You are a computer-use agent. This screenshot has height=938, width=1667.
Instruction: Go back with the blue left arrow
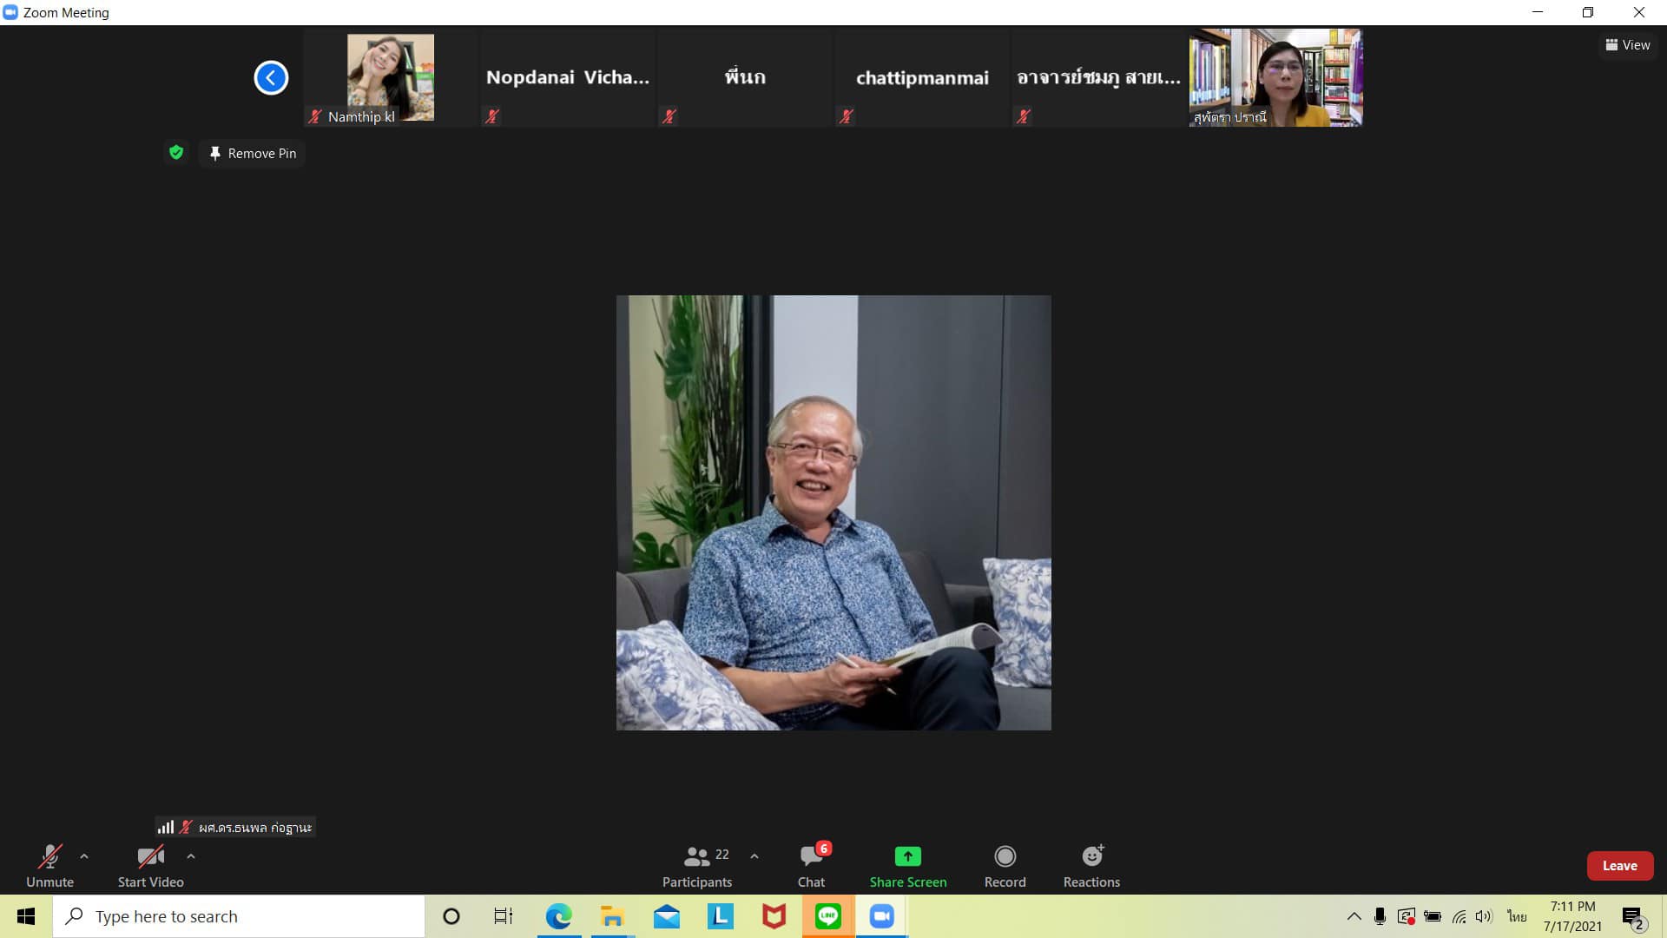coord(271,78)
